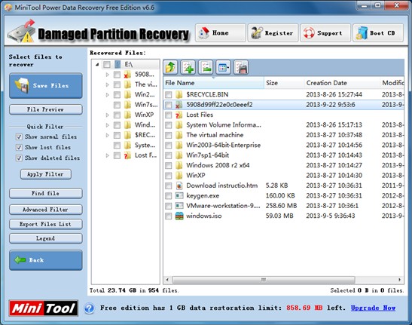Click the MiniTool logo
Screen dimensions: 412x325
44,308
